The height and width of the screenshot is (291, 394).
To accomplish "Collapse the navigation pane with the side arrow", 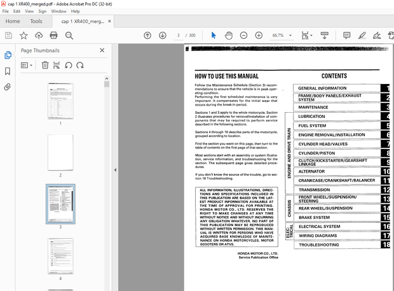I will coord(115,170).
